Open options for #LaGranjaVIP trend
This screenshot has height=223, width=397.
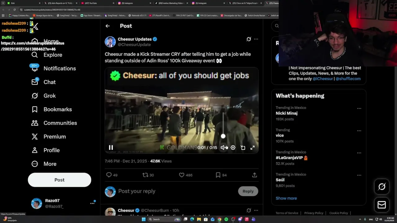pos(359,153)
